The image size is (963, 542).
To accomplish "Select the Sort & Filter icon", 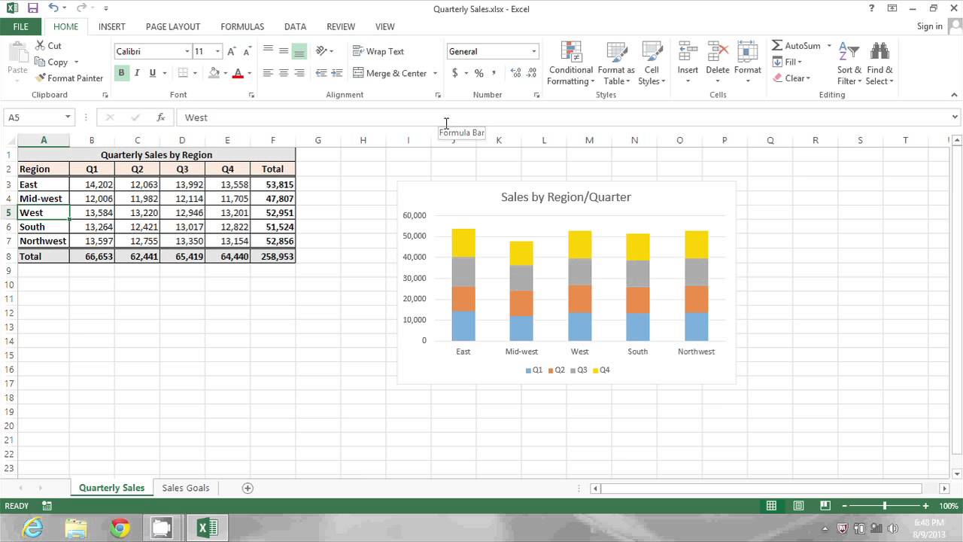I will tap(849, 52).
